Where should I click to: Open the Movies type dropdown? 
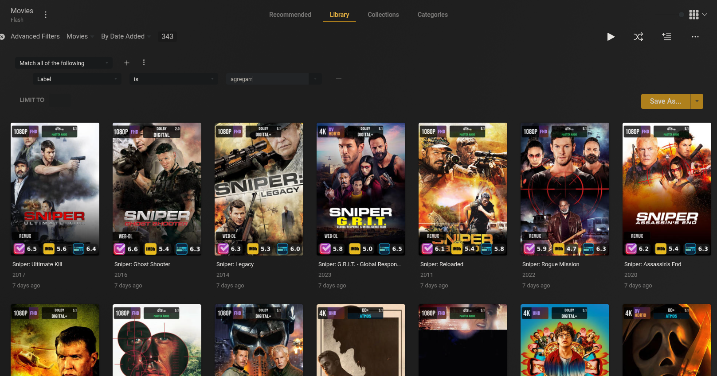click(80, 36)
